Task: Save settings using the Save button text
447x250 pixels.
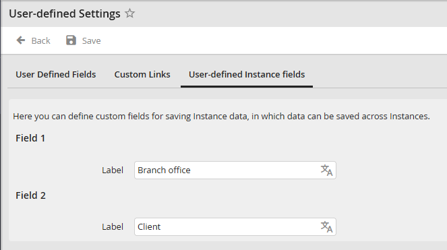Action: tap(91, 40)
